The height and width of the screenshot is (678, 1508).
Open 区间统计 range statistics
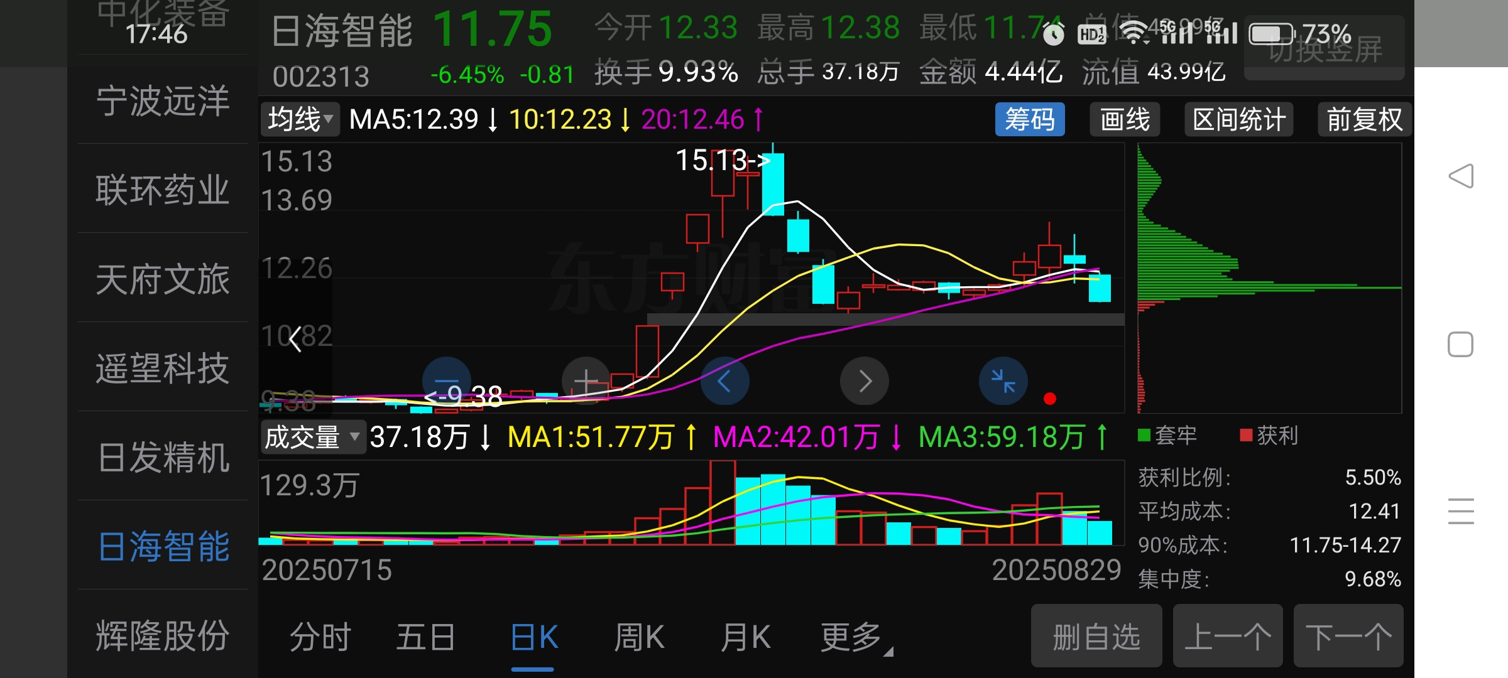pos(1239,119)
